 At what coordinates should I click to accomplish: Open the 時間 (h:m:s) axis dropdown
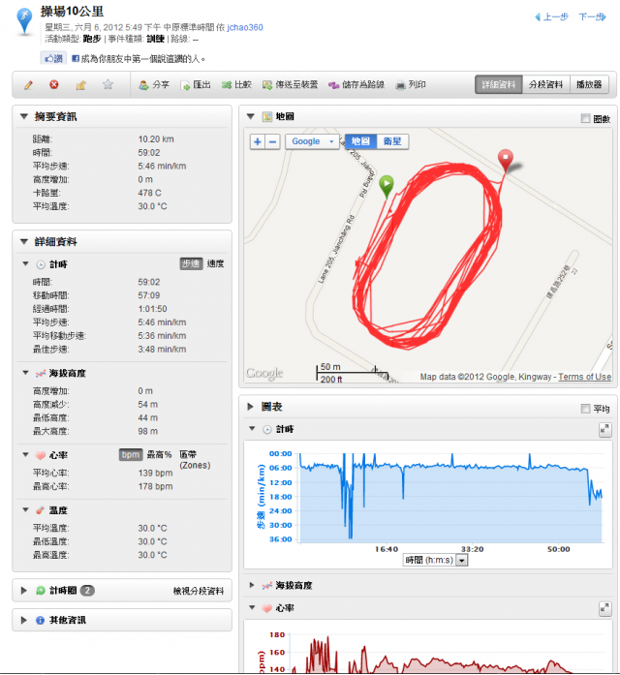click(435, 560)
